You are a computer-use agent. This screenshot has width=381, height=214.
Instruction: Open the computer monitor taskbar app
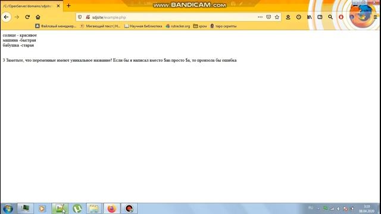(25, 209)
